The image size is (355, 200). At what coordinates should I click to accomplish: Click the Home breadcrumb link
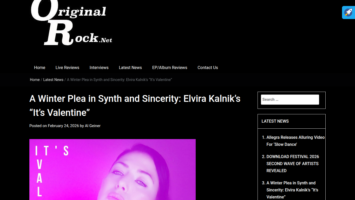[35, 80]
